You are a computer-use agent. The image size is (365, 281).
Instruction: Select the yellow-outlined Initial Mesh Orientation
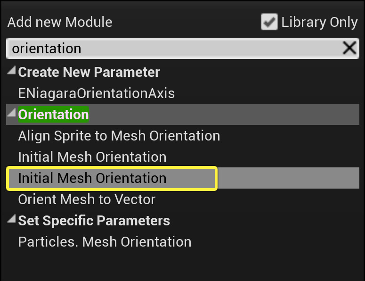tap(92, 178)
